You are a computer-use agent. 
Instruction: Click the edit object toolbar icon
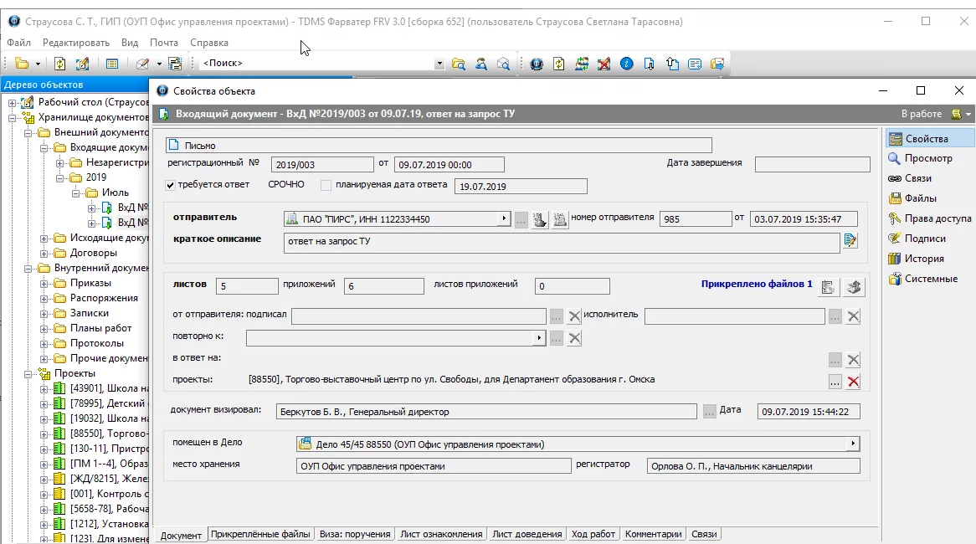click(82, 64)
